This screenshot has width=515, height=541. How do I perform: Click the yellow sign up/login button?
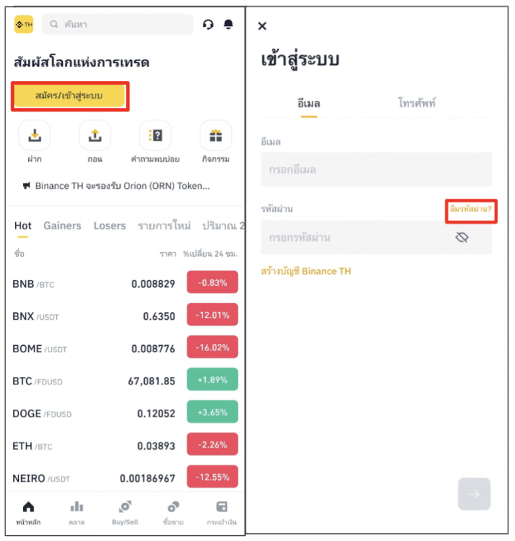tap(69, 96)
